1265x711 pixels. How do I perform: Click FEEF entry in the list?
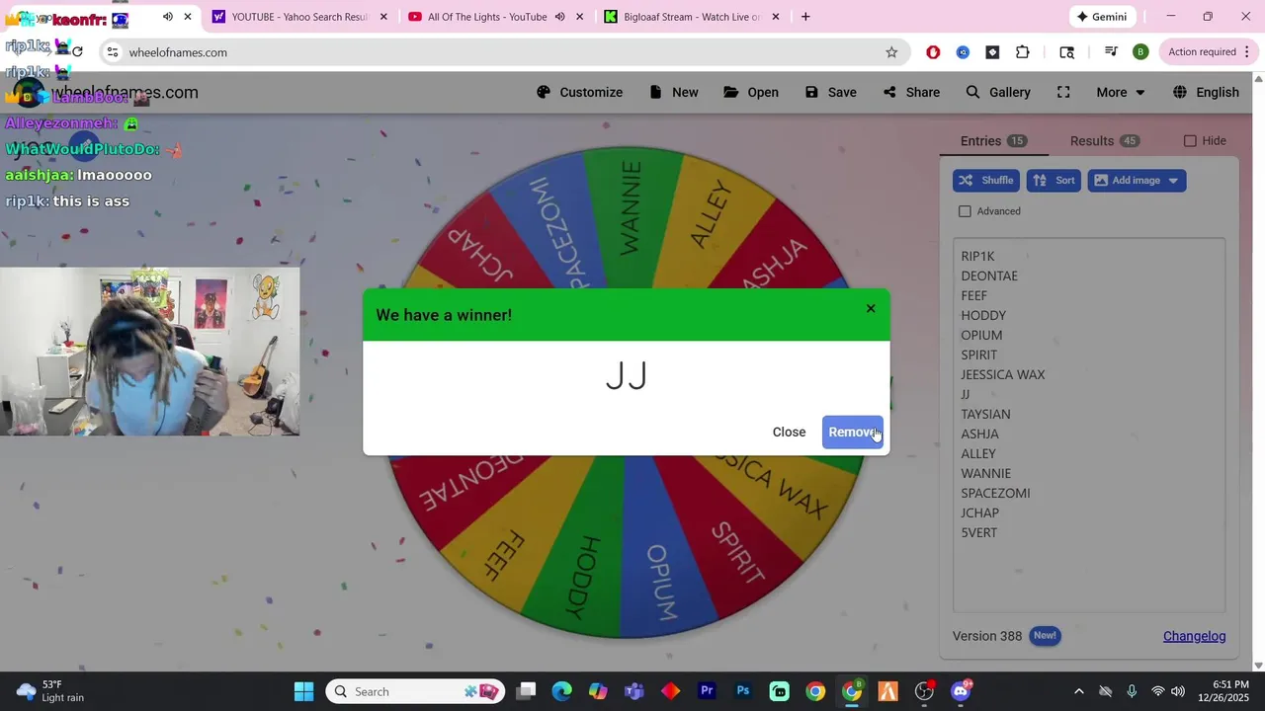(973, 295)
